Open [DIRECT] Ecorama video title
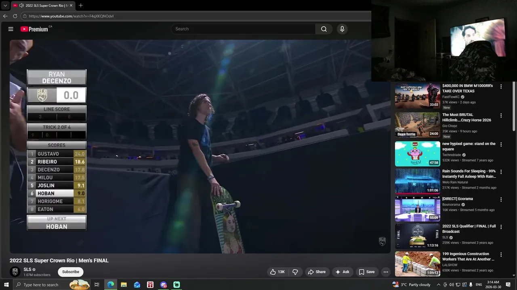This screenshot has height=290, width=517. click(x=457, y=199)
